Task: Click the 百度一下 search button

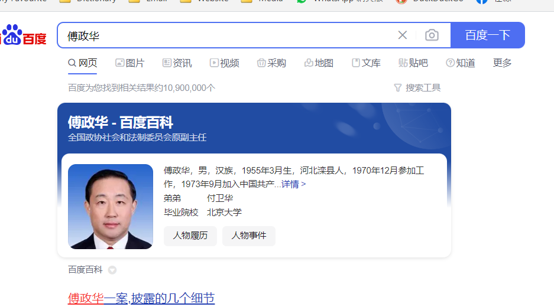Action: tap(488, 35)
